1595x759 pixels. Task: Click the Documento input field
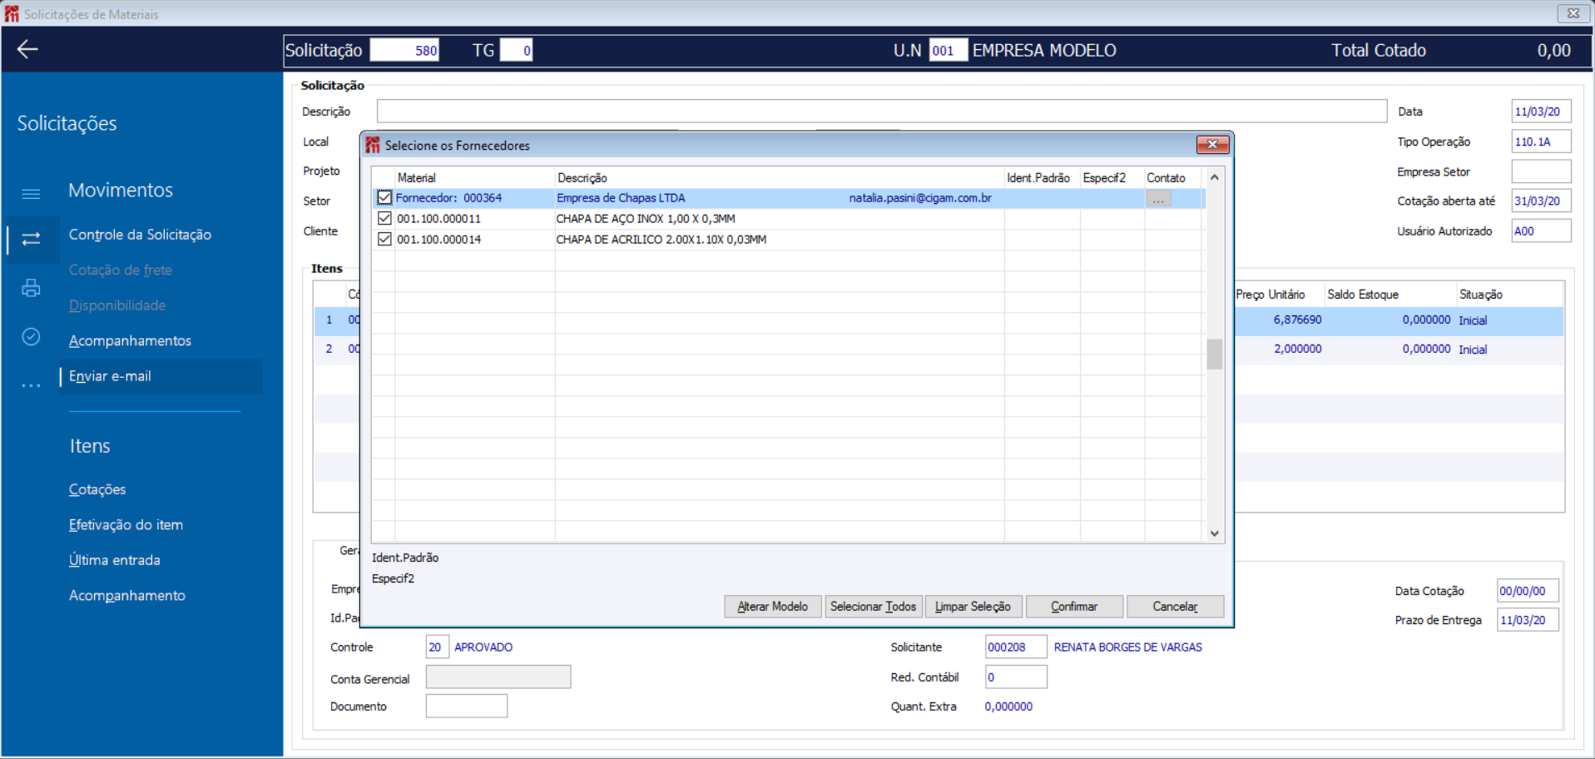tap(467, 706)
